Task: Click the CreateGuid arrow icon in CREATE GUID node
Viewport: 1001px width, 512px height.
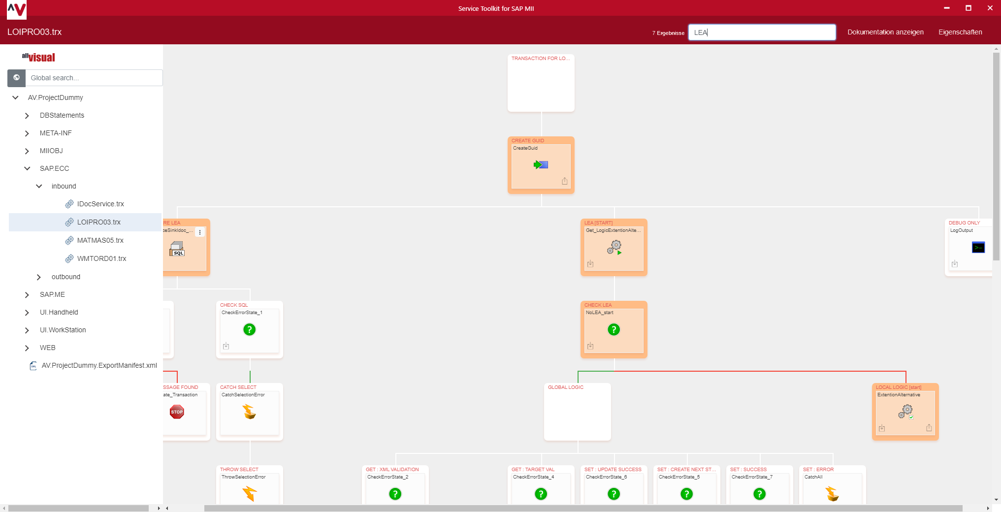Action: tap(541, 165)
